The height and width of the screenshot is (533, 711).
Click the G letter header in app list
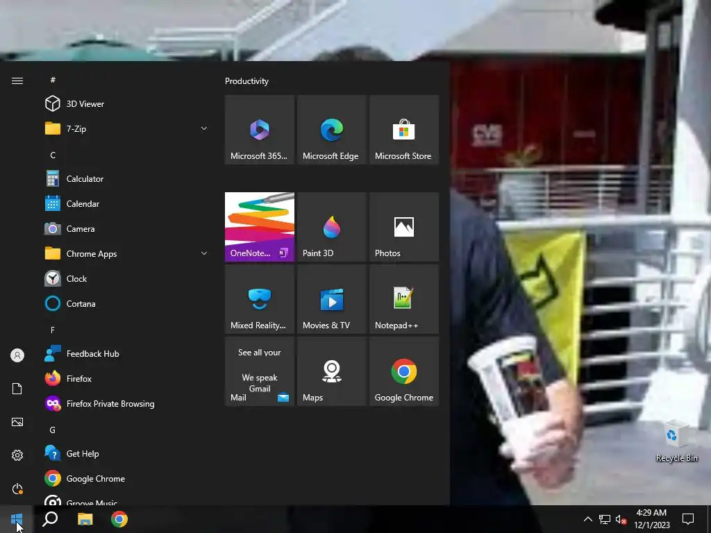(53, 430)
